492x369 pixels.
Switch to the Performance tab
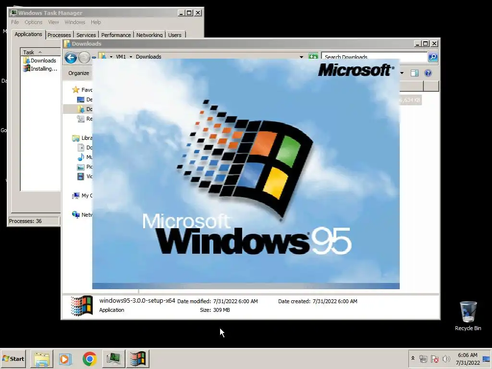(x=116, y=35)
